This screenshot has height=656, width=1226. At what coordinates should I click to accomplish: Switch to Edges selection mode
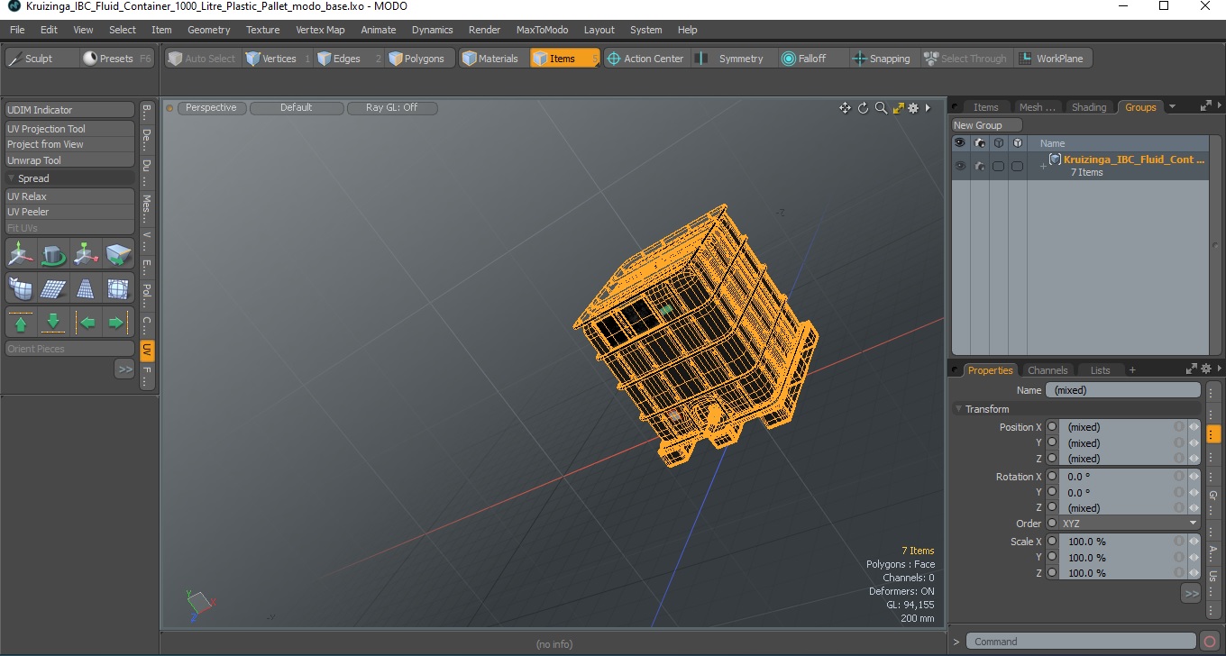(x=349, y=59)
